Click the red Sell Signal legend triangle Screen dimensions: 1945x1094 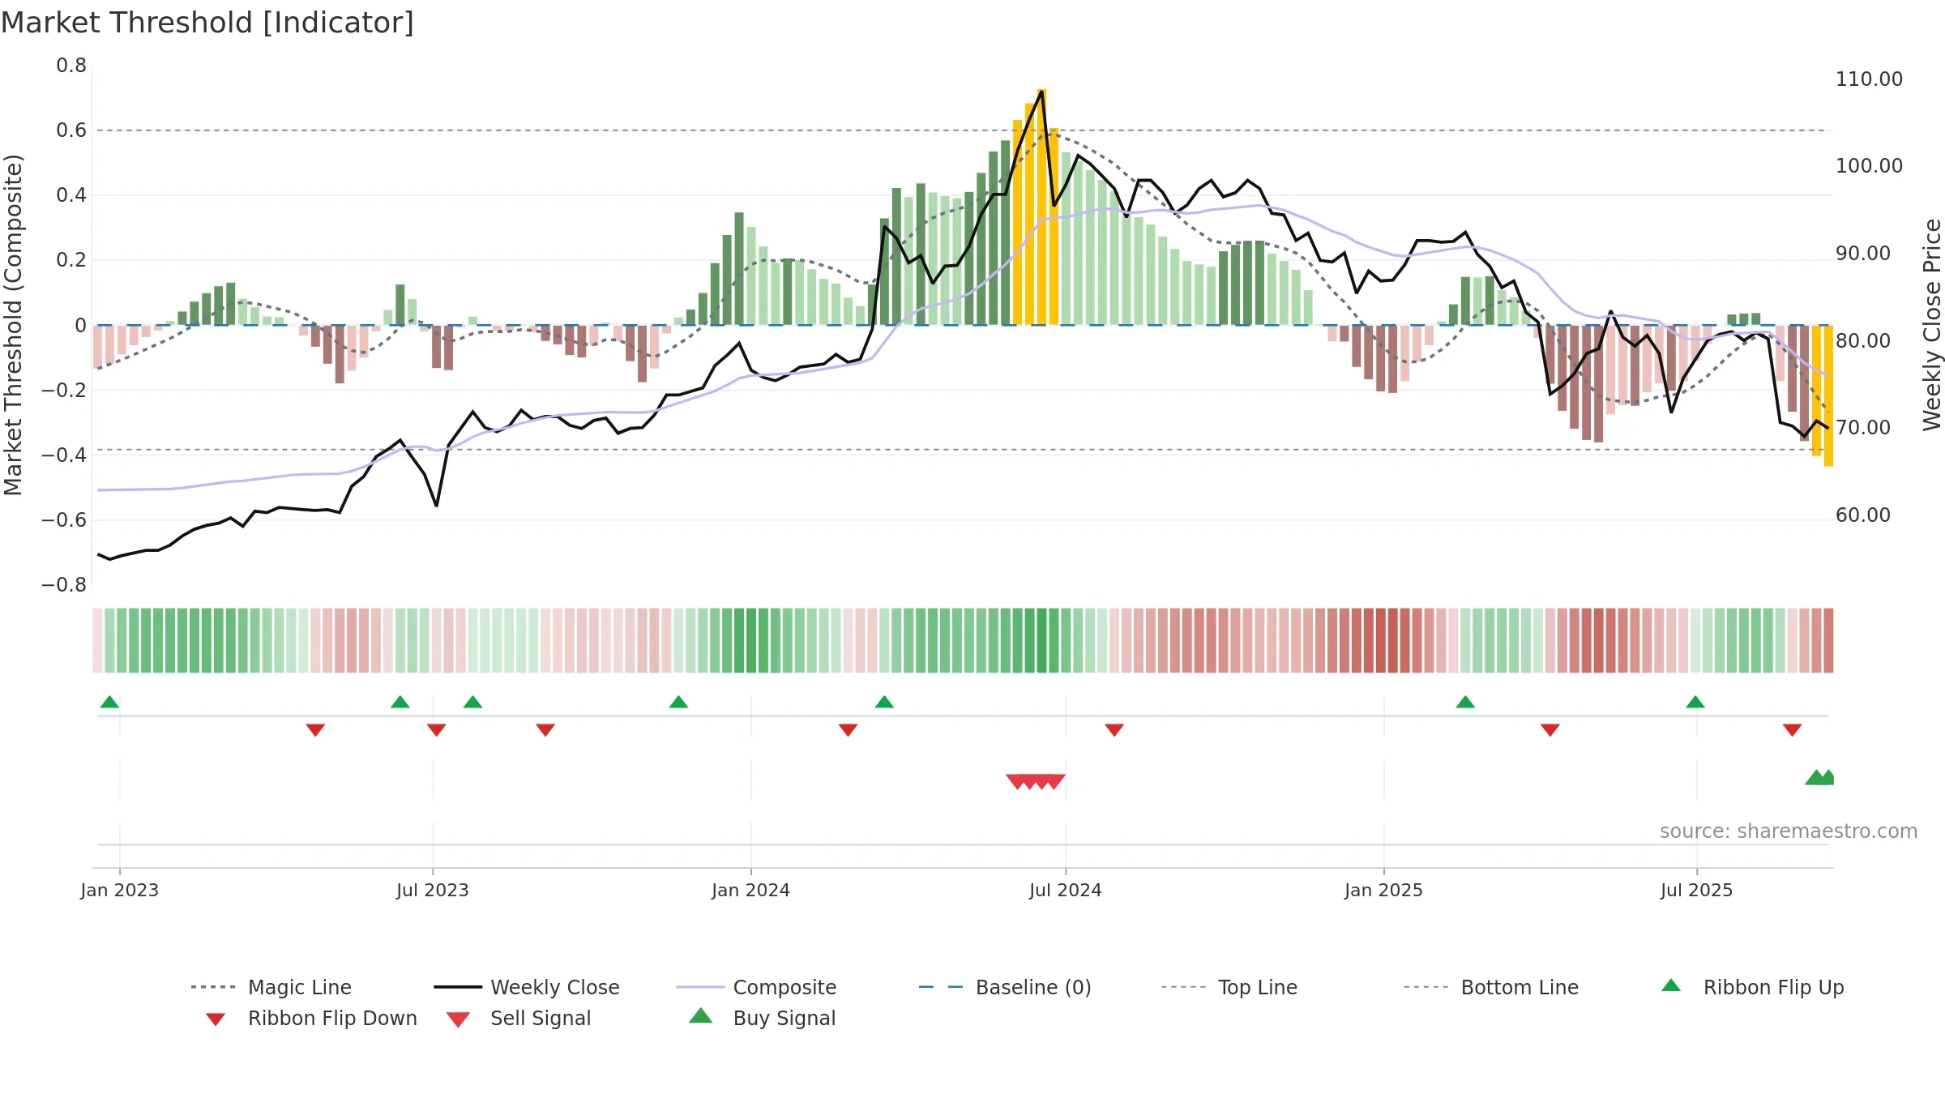click(458, 1019)
